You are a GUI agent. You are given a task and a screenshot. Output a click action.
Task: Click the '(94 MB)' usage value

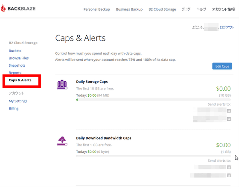point(103,95)
